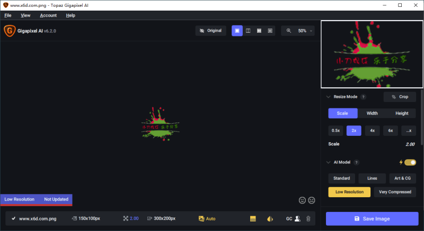Click the face recovery person icon

298,218
